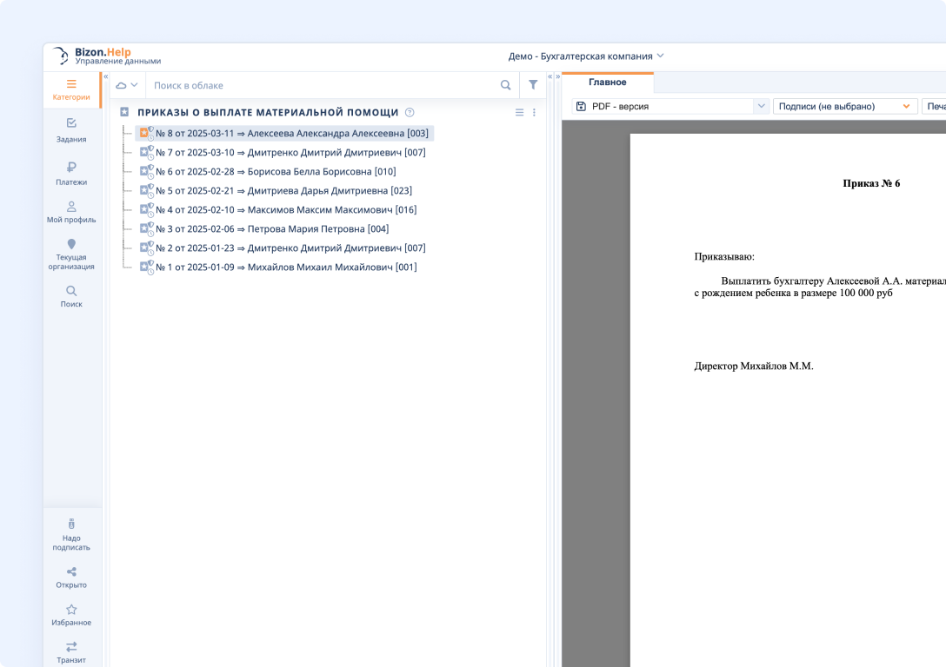Click the cloud search input field
Image resolution: width=946 pixels, height=667 pixels.
pos(322,85)
